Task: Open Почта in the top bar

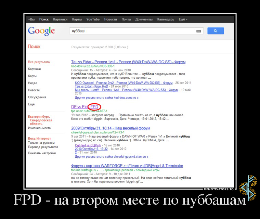Action: (x=126, y=20)
